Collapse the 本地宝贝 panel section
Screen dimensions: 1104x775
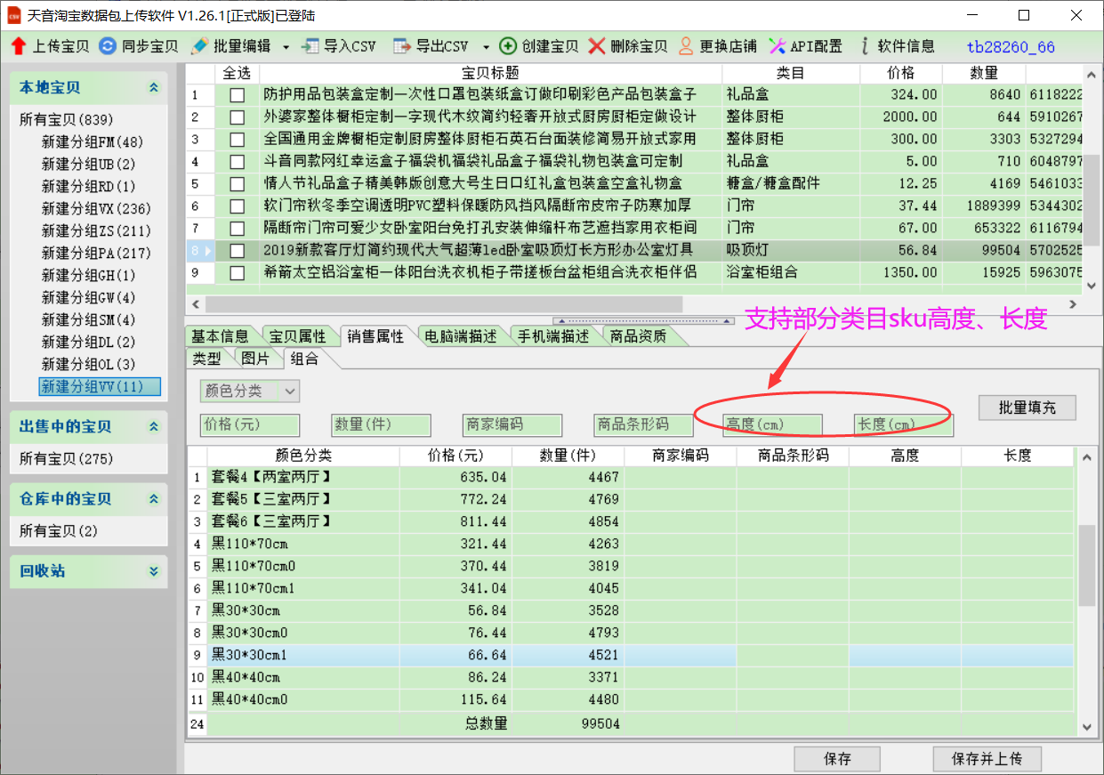(x=154, y=87)
